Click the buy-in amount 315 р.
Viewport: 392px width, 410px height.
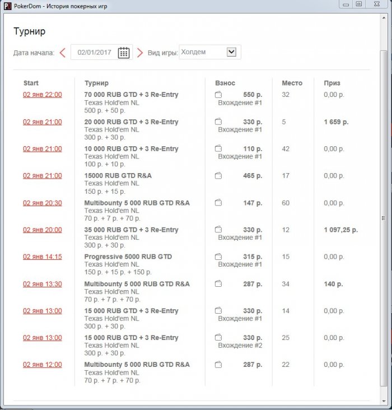click(x=253, y=257)
